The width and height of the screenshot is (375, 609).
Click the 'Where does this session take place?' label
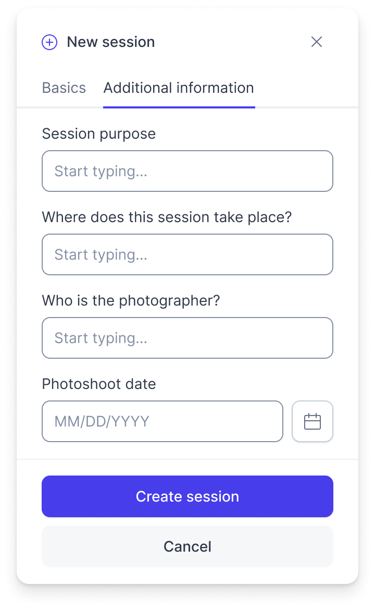click(167, 217)
